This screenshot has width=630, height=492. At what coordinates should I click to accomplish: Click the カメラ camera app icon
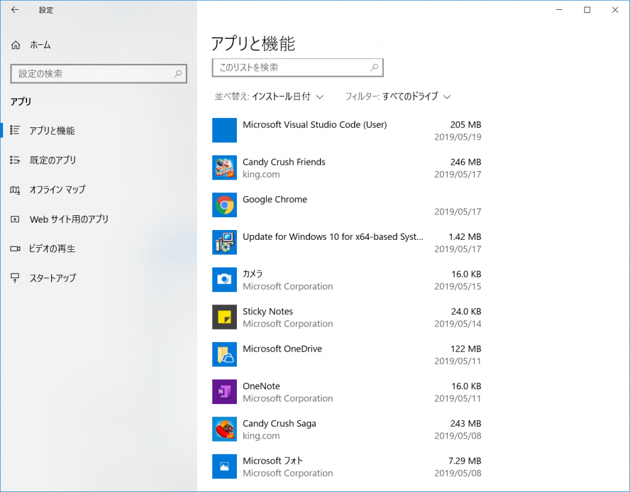[225, 279]
